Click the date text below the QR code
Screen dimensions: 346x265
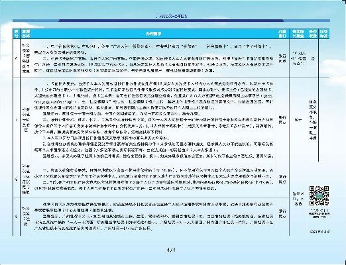319,232
